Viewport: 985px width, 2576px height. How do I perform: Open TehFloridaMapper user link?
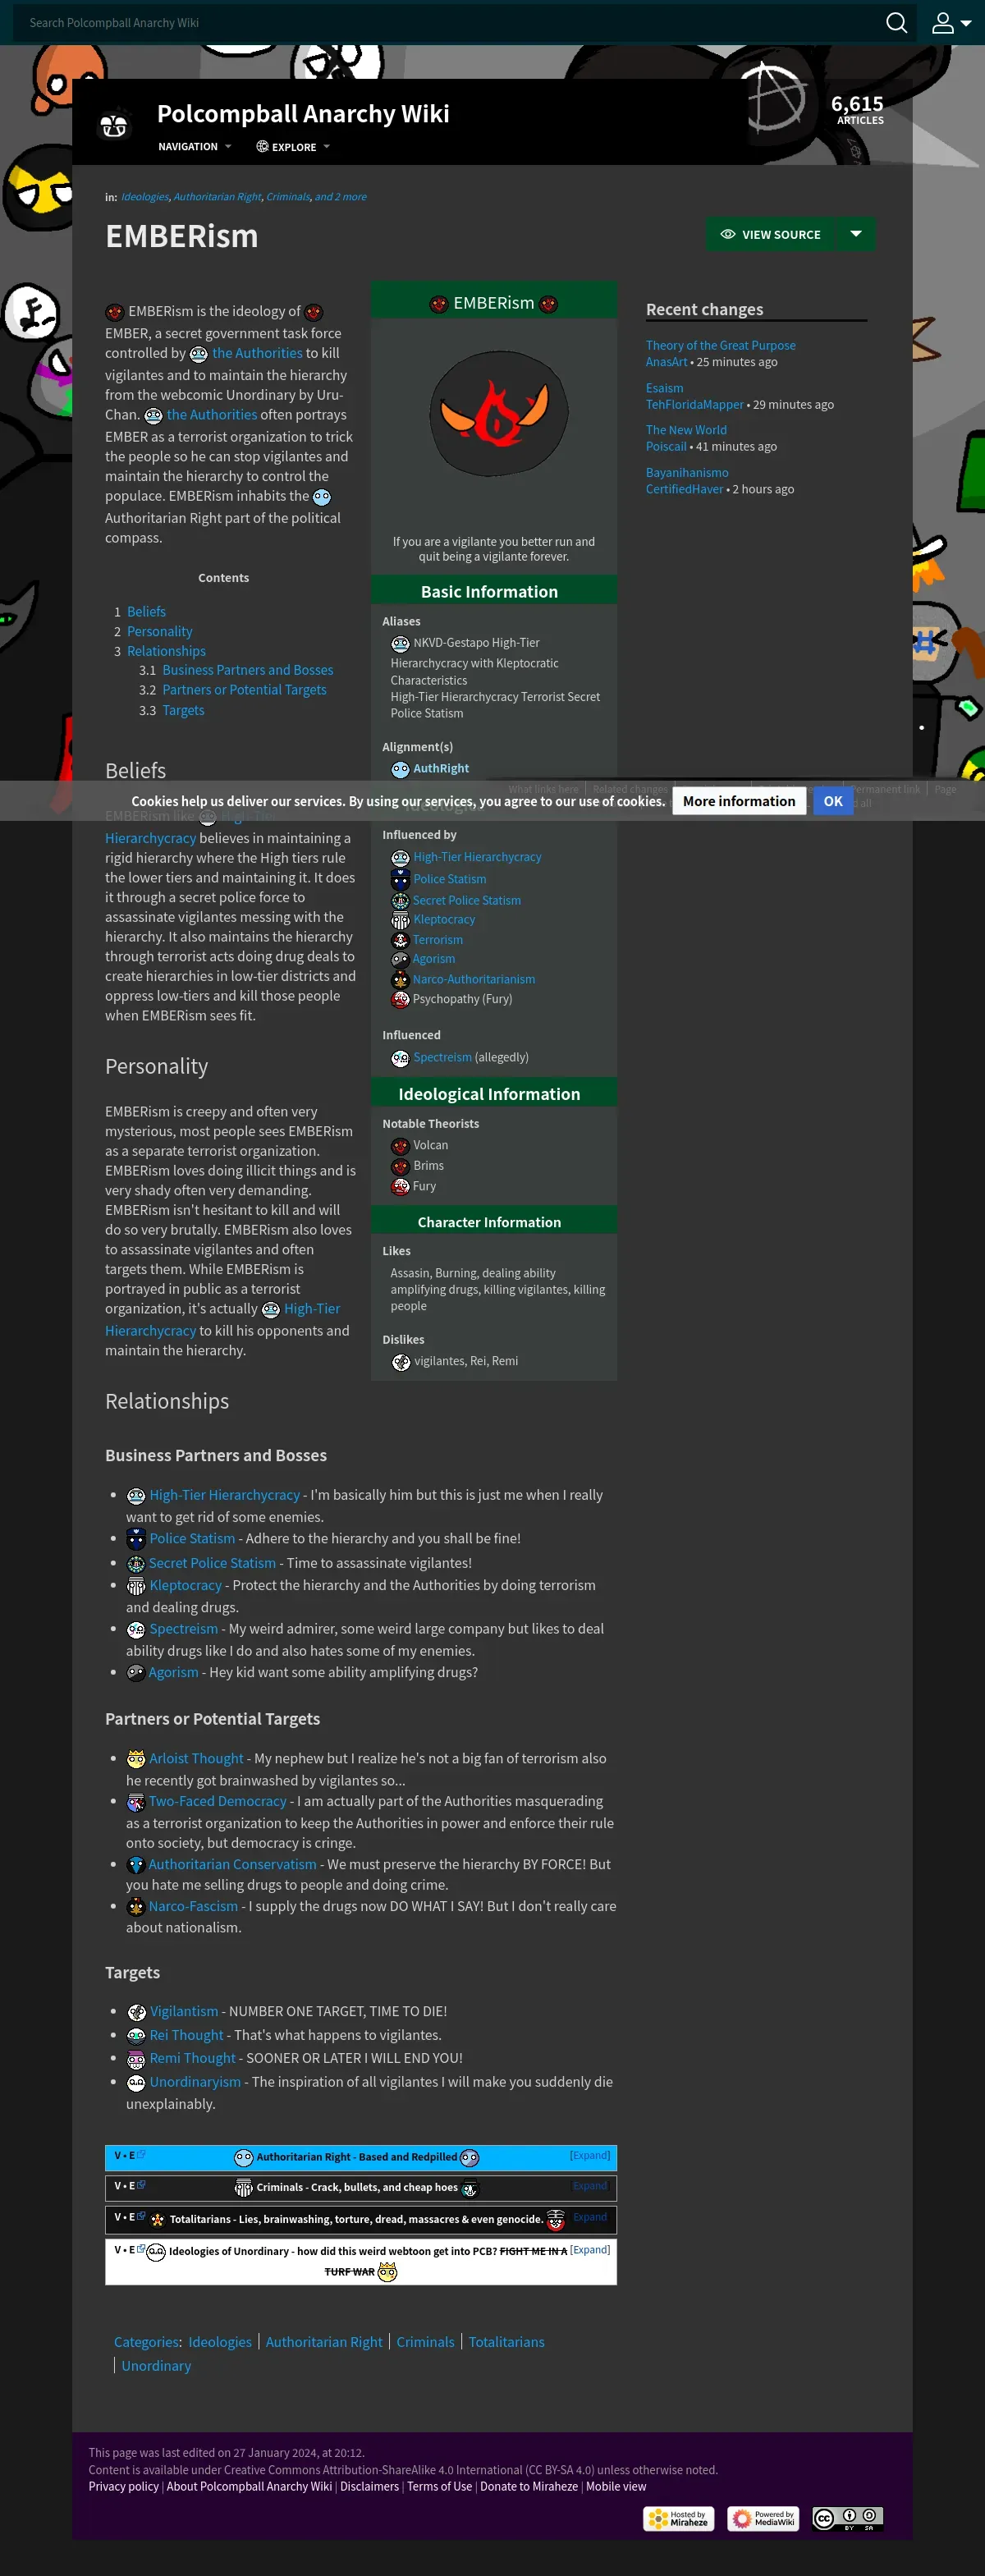point(694,404)
